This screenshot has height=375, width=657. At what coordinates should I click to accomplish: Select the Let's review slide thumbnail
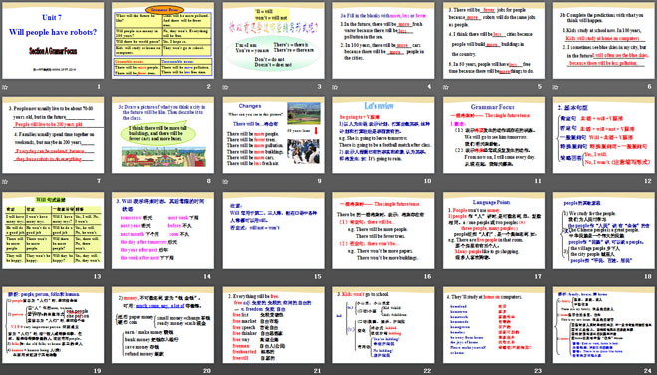[383, 135]
